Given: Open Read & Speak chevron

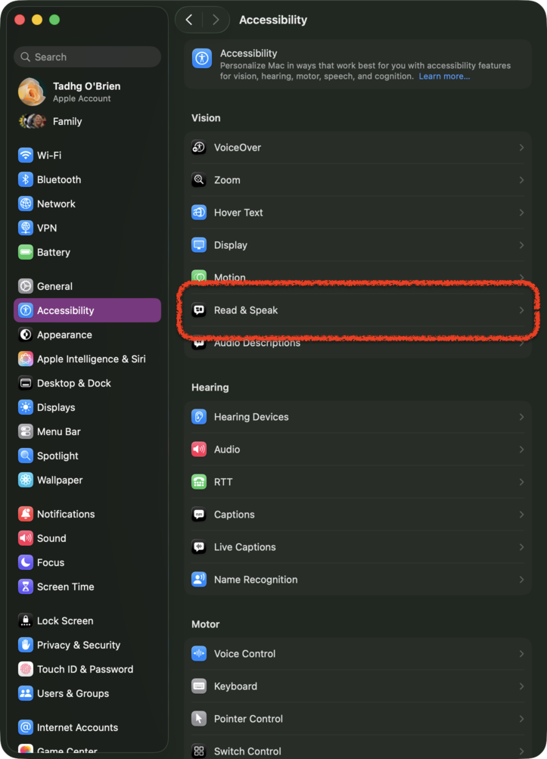Looking at the screenshot, I should [x=521, y=310].
